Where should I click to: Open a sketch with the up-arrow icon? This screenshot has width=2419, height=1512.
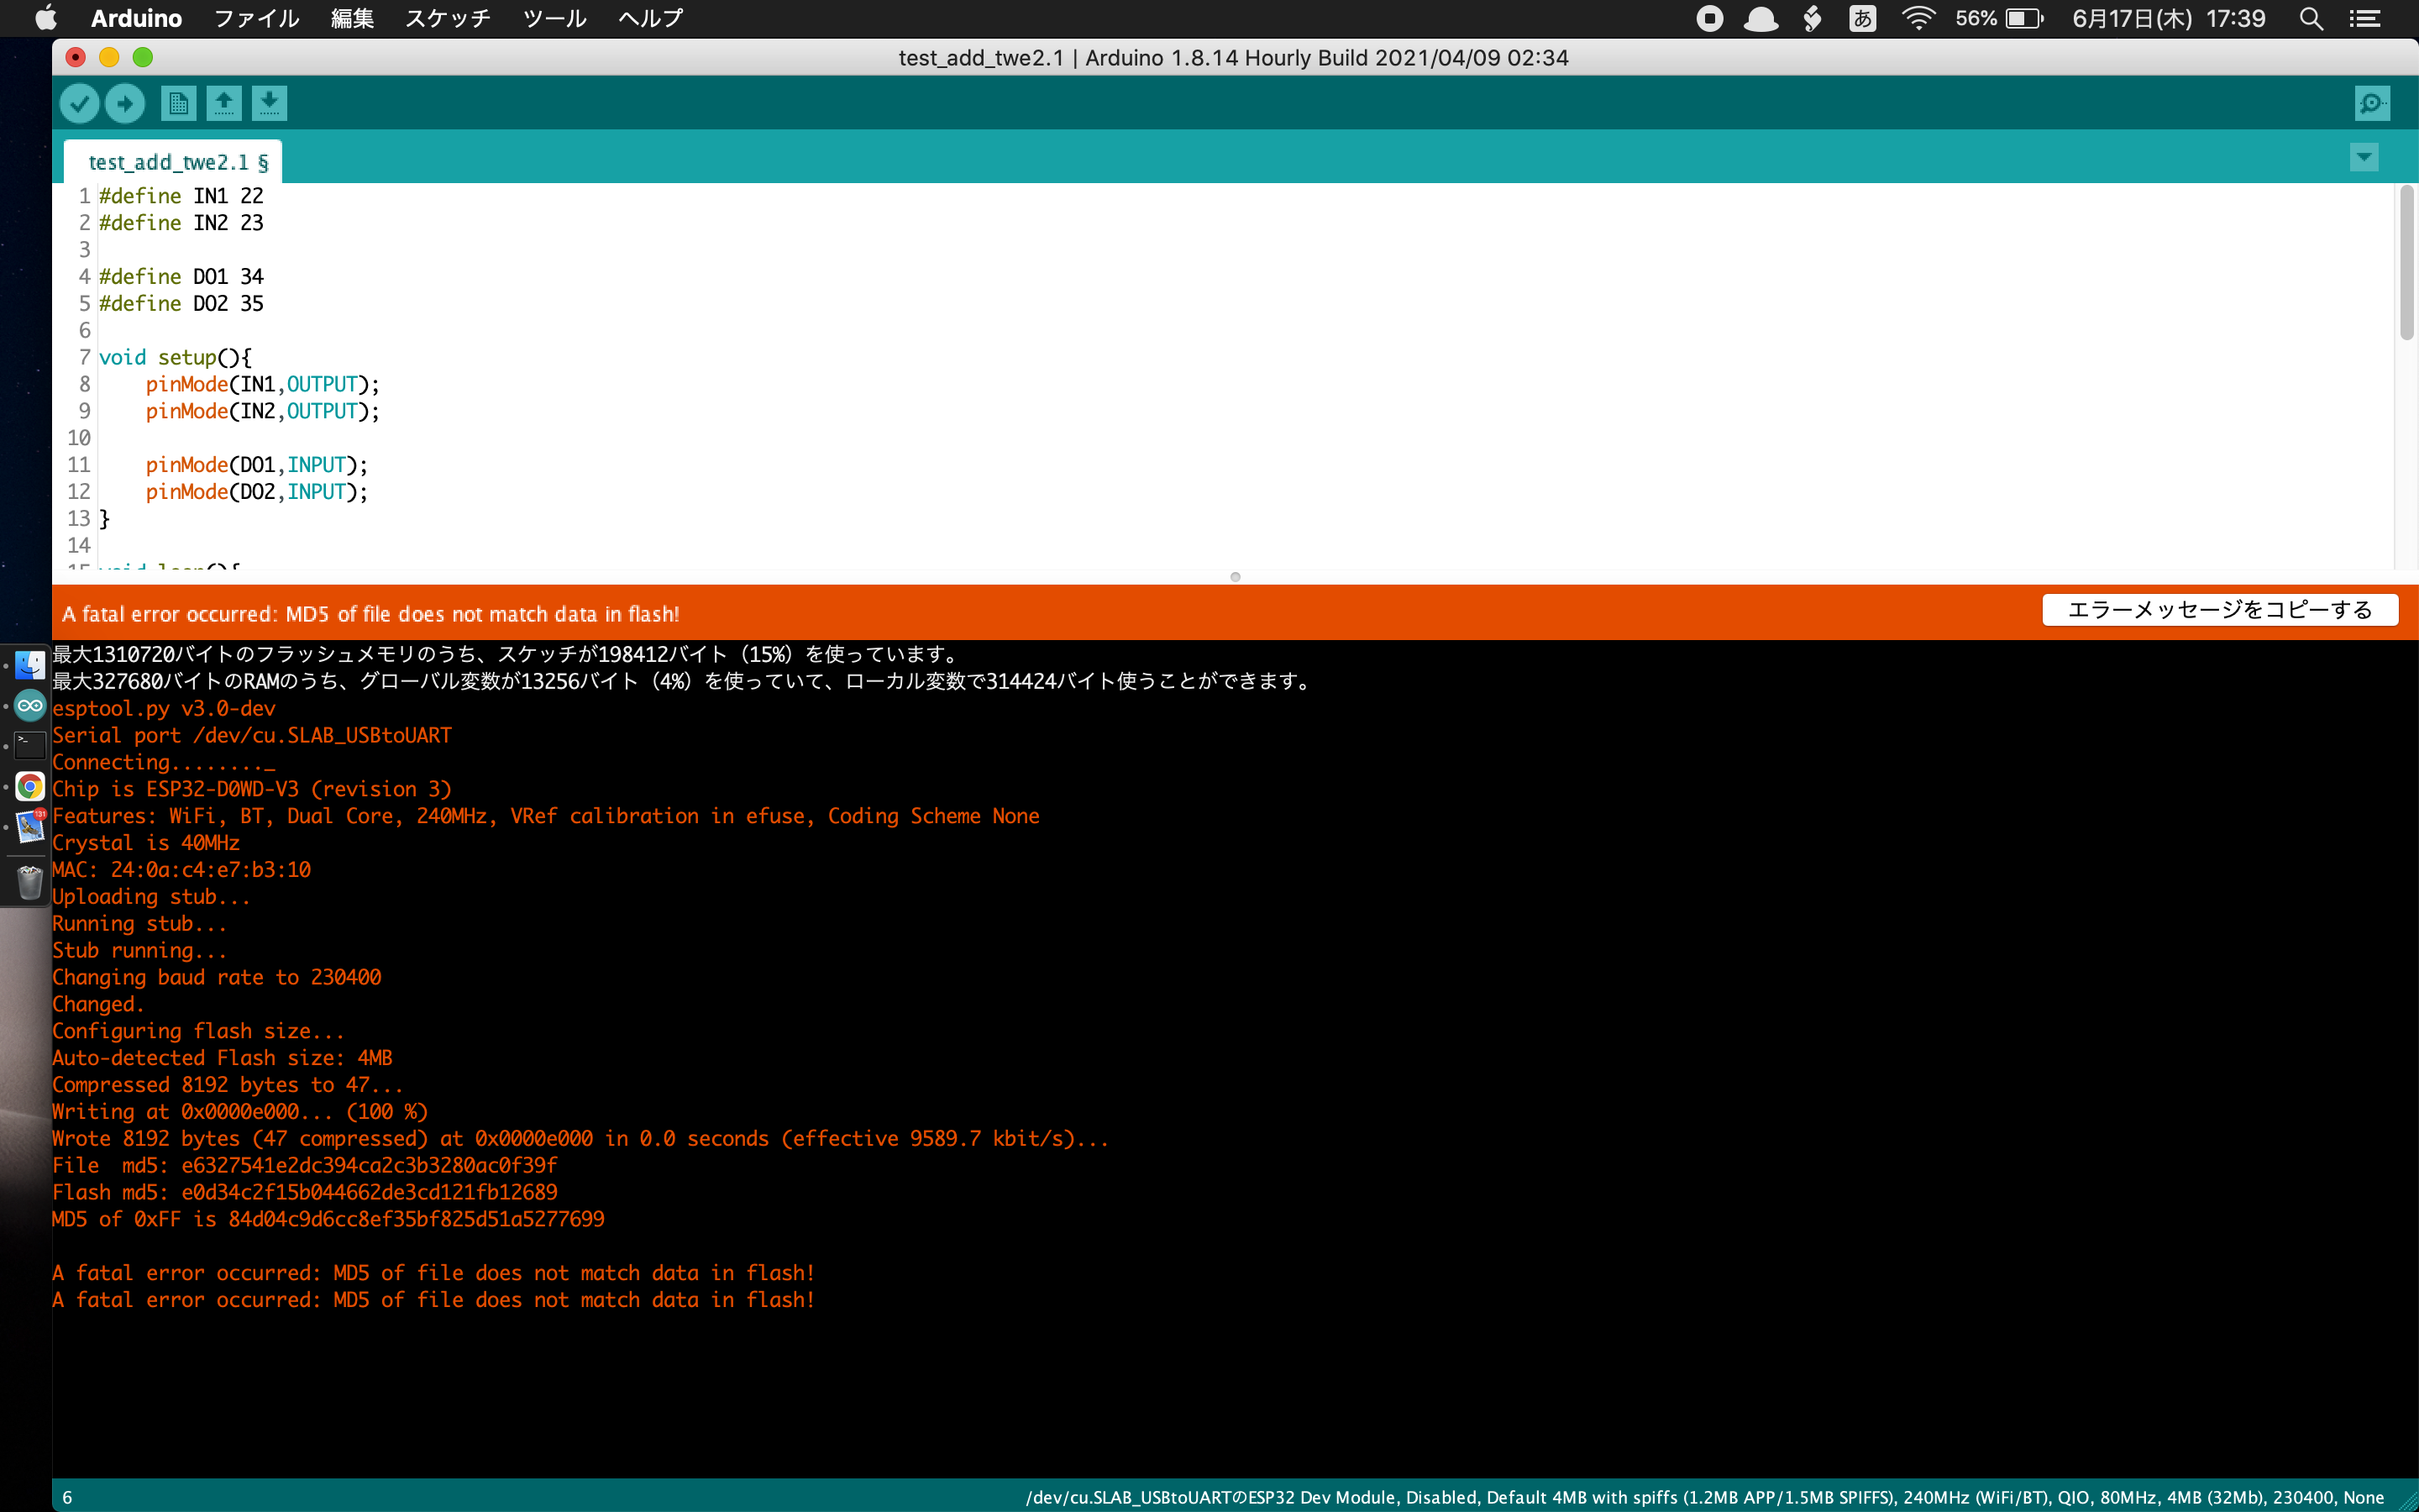click(x=224, y=103)
